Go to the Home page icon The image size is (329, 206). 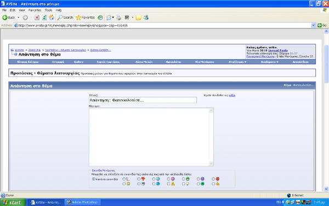coord(52,18)
